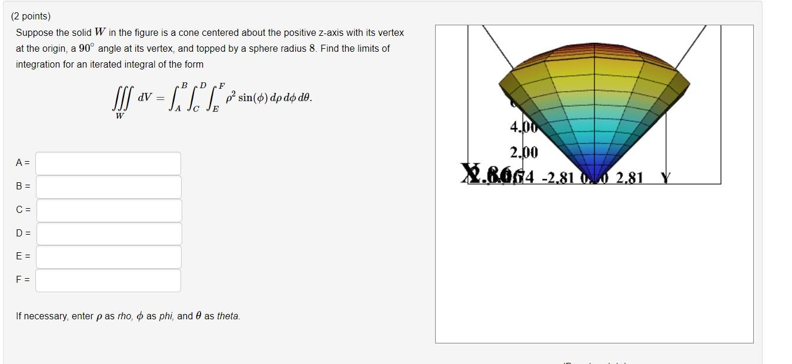Click the "Y" axis label in figure
Viewport: 792px width, 364px height.
666,177
